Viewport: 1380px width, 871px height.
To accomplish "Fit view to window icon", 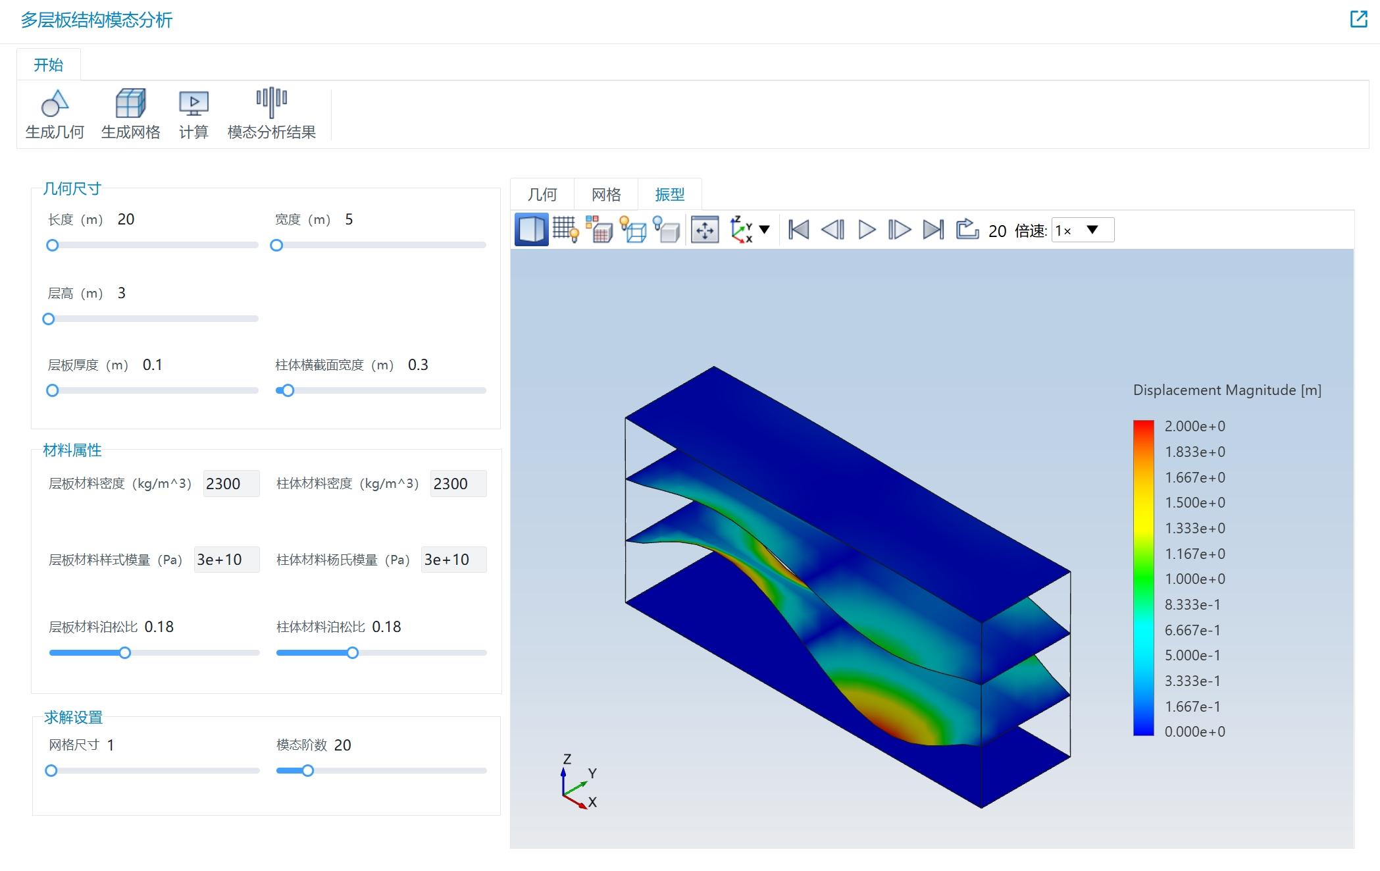I will click(x=704, y=230).
